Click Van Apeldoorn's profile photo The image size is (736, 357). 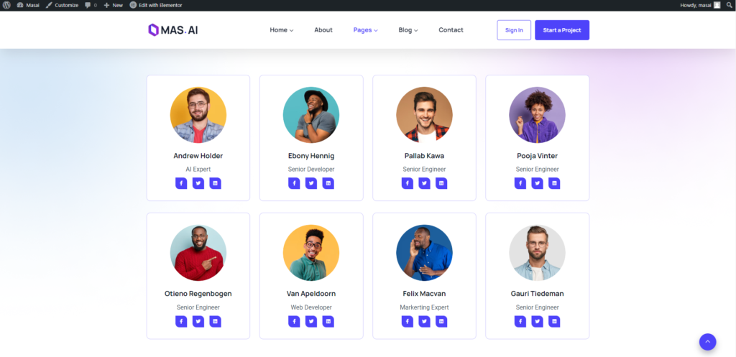point(311,253)
